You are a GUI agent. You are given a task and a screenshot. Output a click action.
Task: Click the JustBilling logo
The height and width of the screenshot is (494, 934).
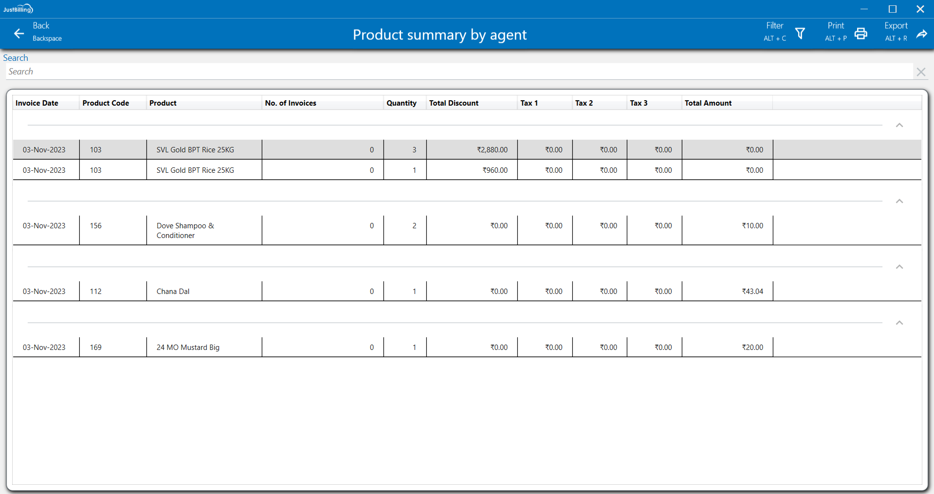18,9
